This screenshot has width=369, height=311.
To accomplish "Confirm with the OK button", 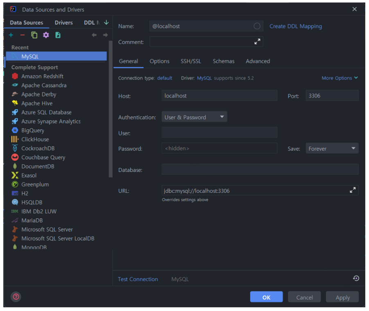I will point(266,297).
